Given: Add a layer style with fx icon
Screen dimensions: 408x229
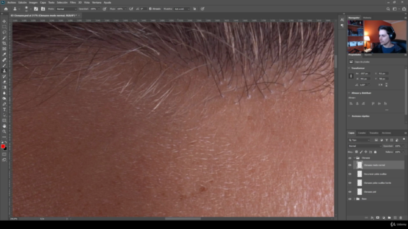Looking at the screenshot, I should (x=372, y=218).
